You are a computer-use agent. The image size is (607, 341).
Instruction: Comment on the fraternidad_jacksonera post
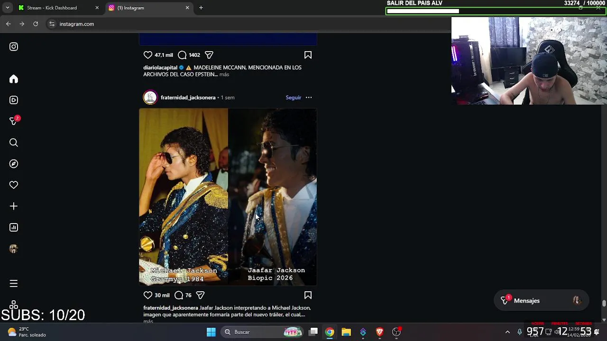pyautogui.click(x=179, y=295)
